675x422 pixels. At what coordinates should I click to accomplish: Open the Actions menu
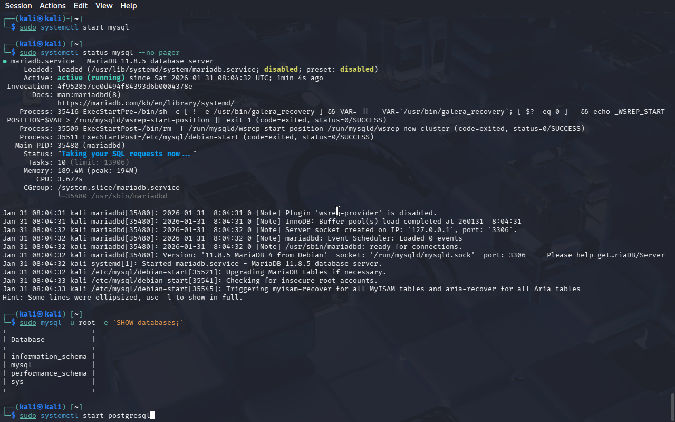tap(53, 6)
